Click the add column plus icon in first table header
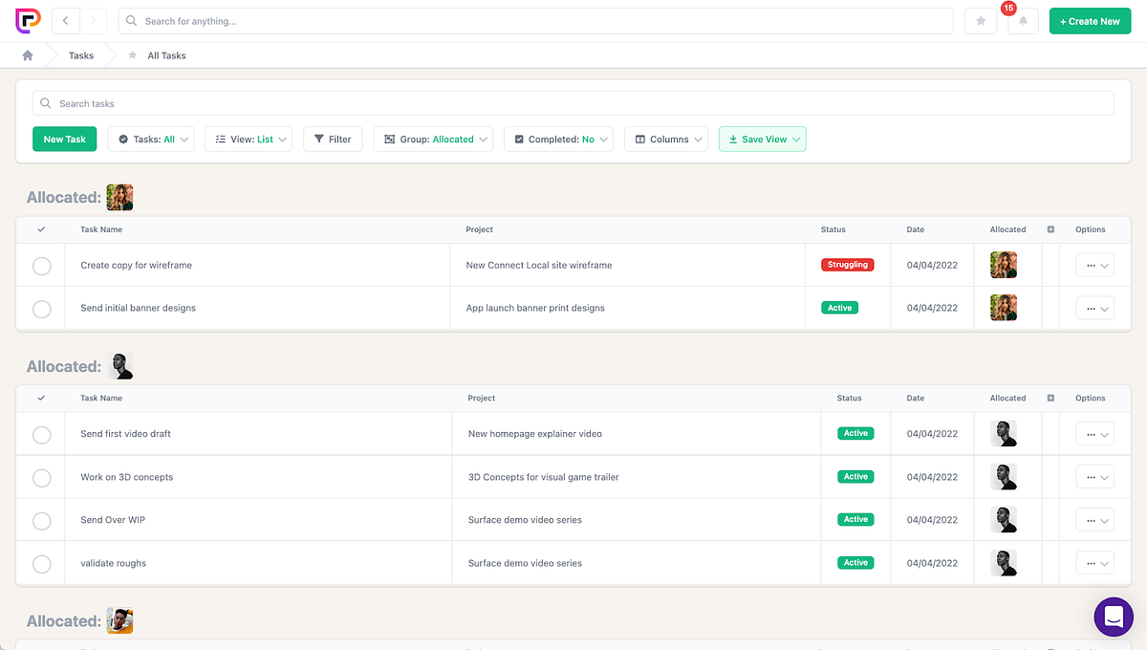 pos(1050,229)
